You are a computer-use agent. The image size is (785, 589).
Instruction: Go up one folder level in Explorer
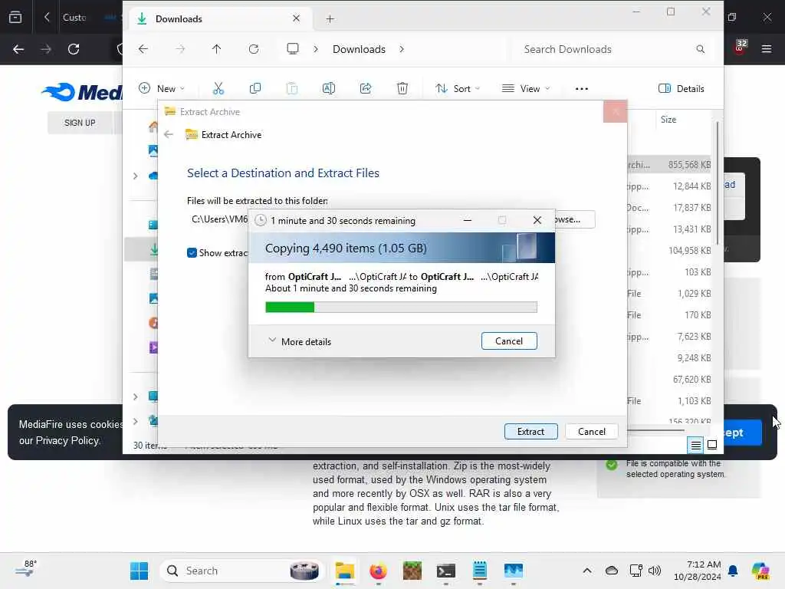click(x=216, y=49)
